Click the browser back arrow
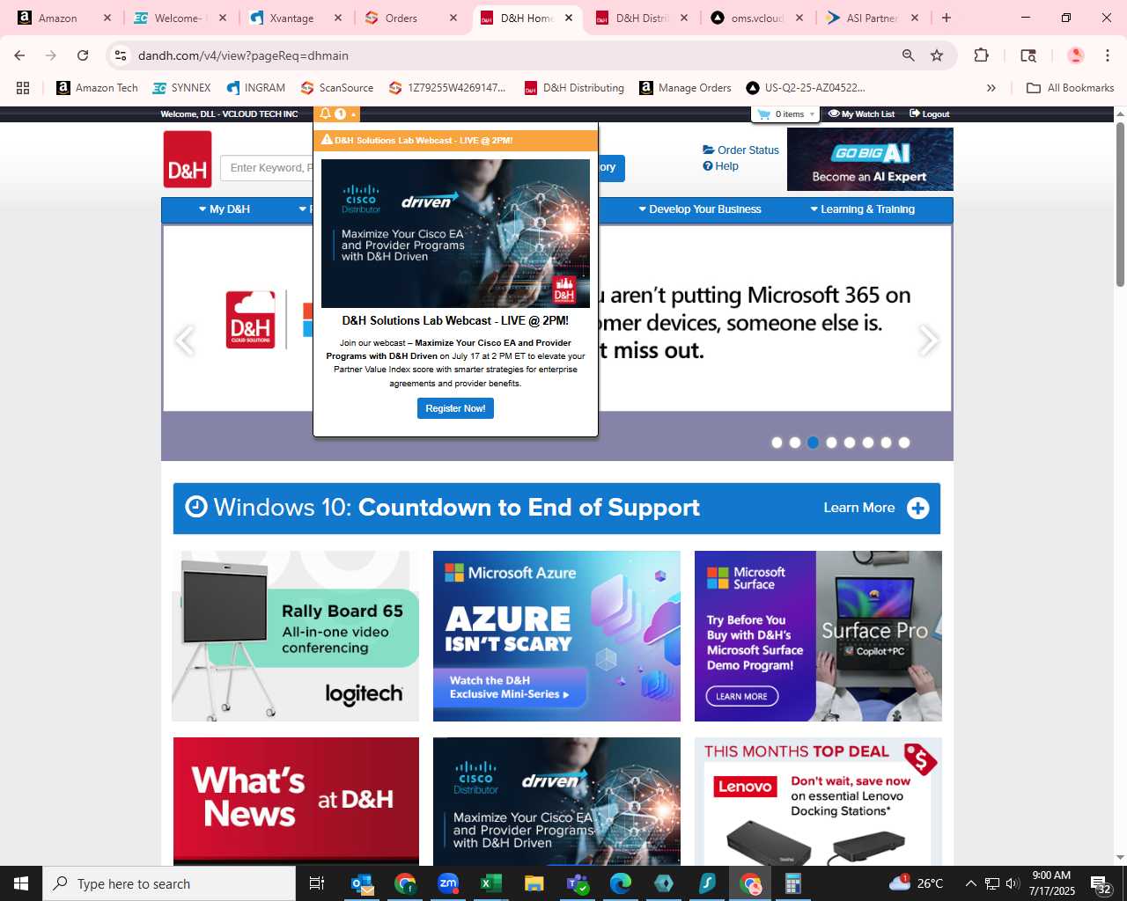1127x901 pixels. pos(19,55)
